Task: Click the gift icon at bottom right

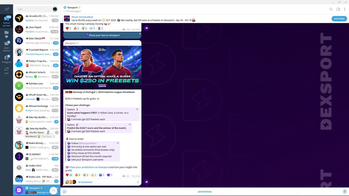Action: click(x=344, y=192)
